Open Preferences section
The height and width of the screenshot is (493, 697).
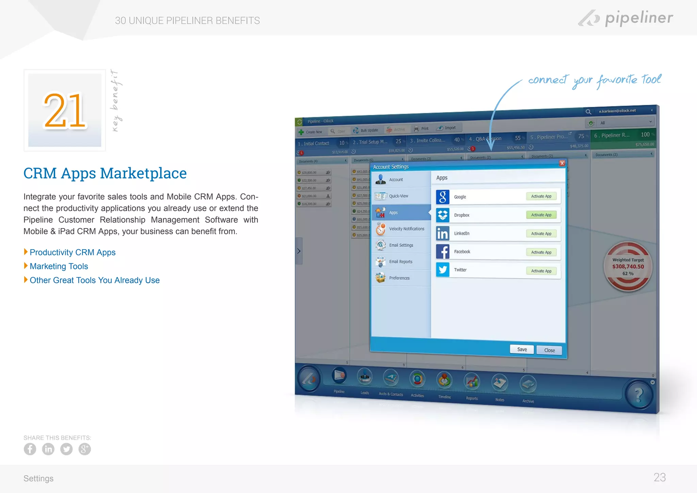(x=401, y=278)
